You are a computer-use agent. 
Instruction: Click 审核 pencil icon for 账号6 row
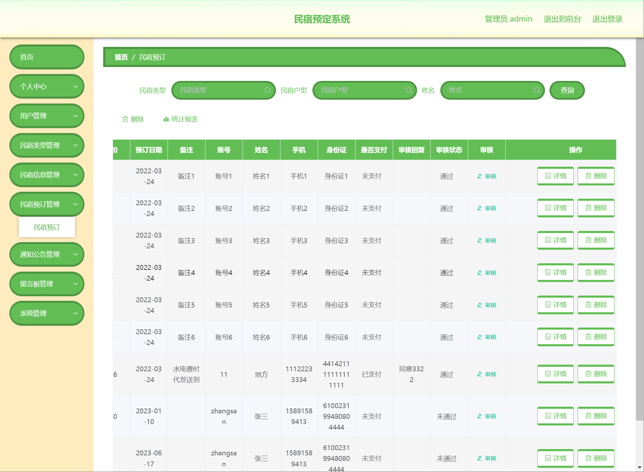click(480, 337)
